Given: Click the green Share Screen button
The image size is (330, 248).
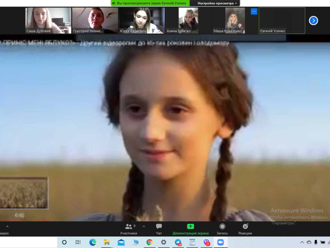Looking at the screenshot, I should click(190, 229).
